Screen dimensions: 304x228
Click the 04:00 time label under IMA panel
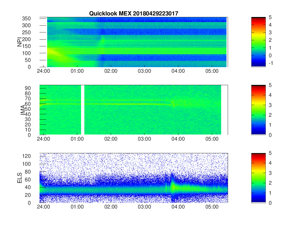click(178, 139)
